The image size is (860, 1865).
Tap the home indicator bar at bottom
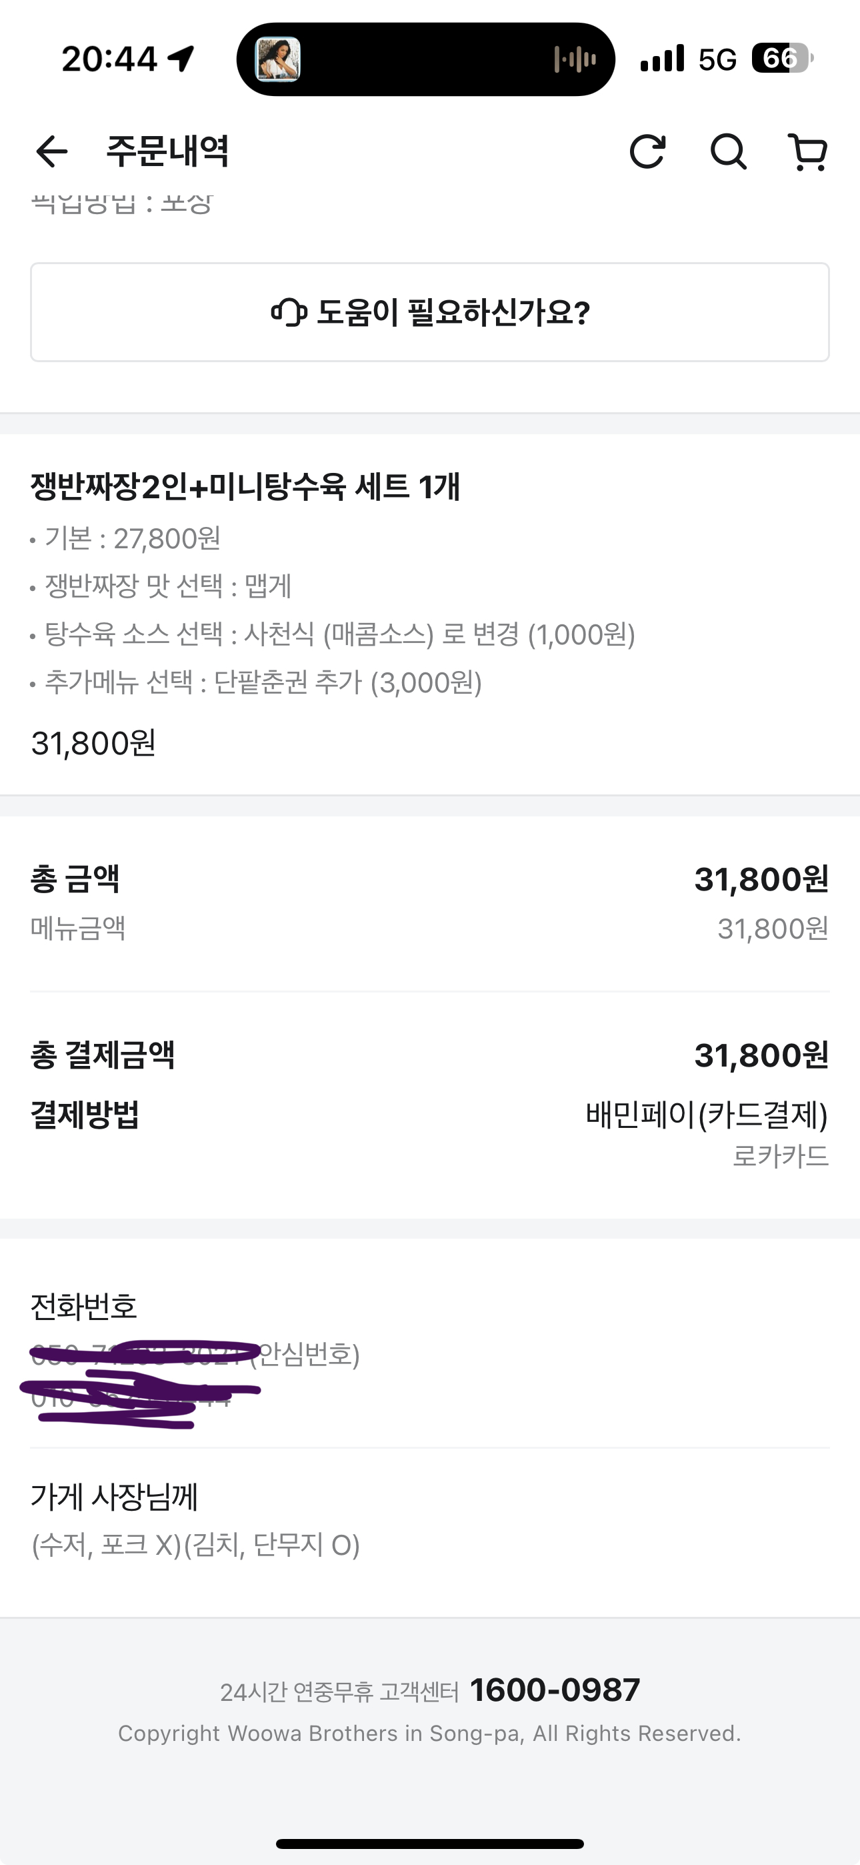(430, 1843)
